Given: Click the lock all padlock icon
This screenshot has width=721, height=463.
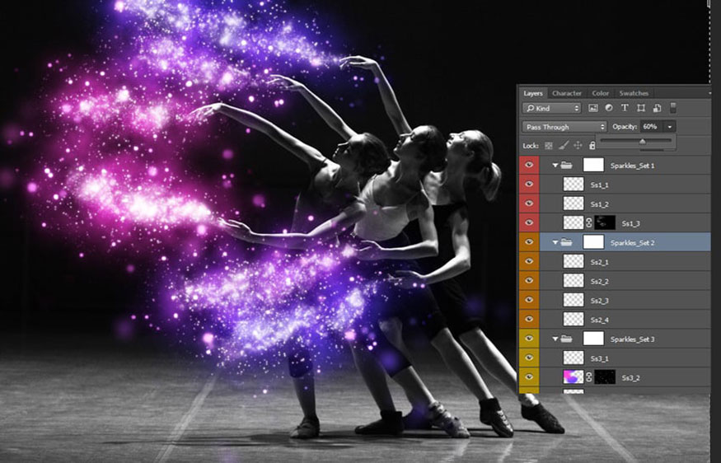Looking at the screenshot, I should tap(592, 146).
